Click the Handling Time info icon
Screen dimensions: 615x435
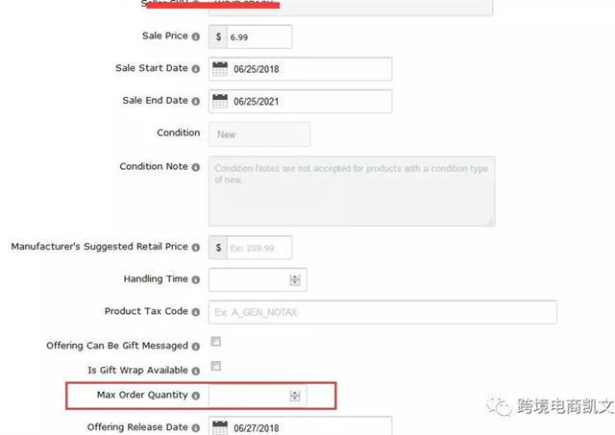[x=196, y=279]
